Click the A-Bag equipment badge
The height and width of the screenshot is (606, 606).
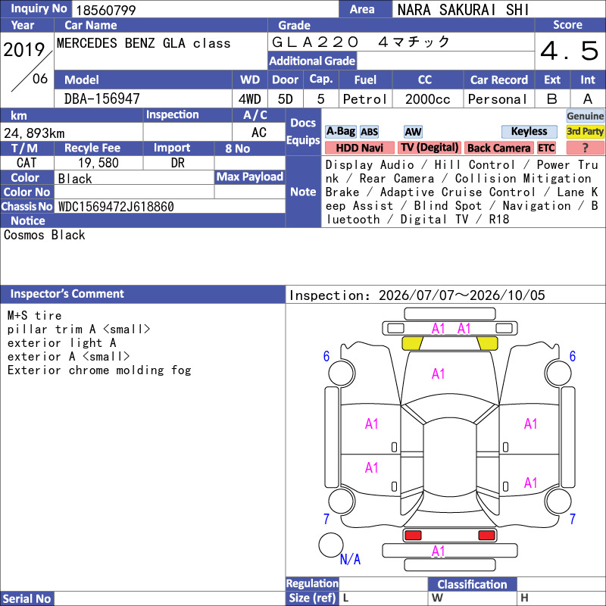click(340, 131)
